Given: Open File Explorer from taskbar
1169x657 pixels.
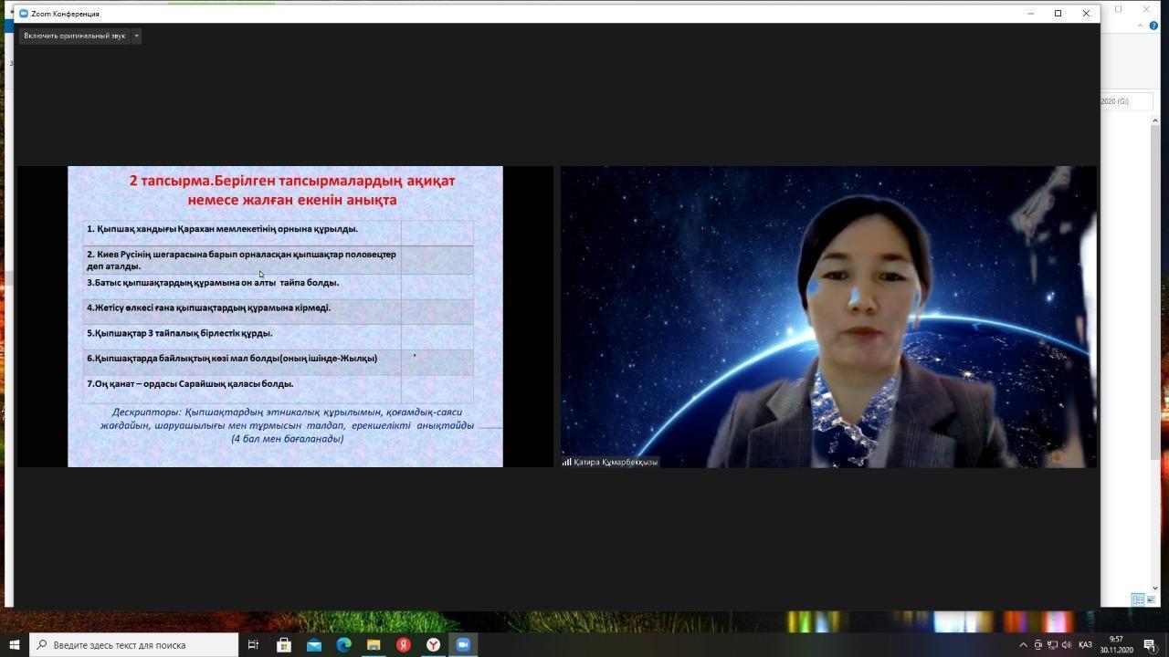Looking at the screenshot, I should [x=374, y=644].
